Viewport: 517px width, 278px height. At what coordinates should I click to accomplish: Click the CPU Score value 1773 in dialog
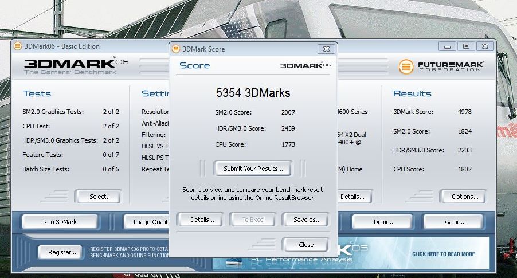coord(288,144)
